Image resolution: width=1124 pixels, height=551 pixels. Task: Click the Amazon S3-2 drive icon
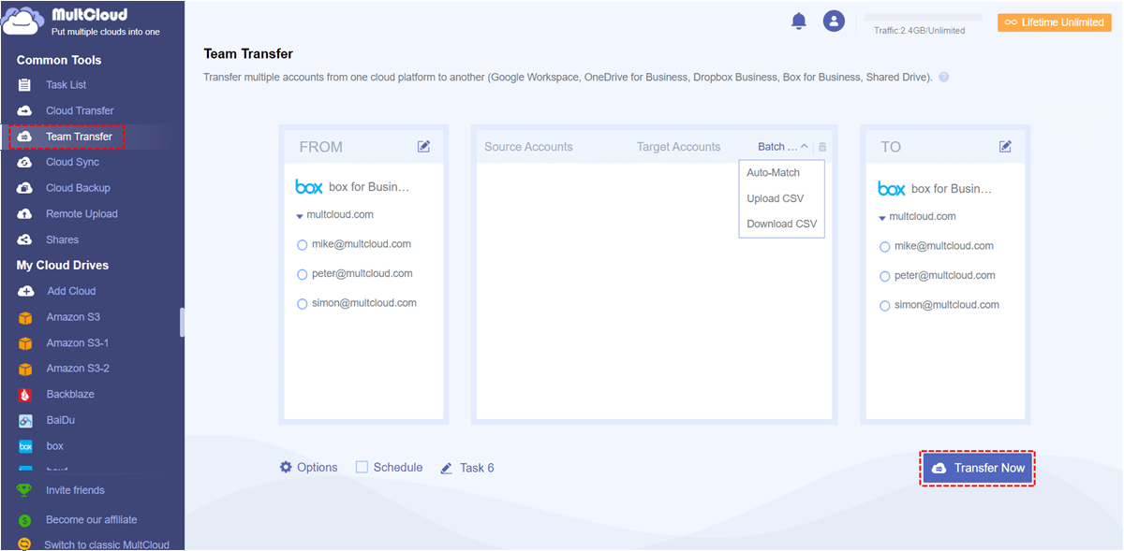pos(25,369)
